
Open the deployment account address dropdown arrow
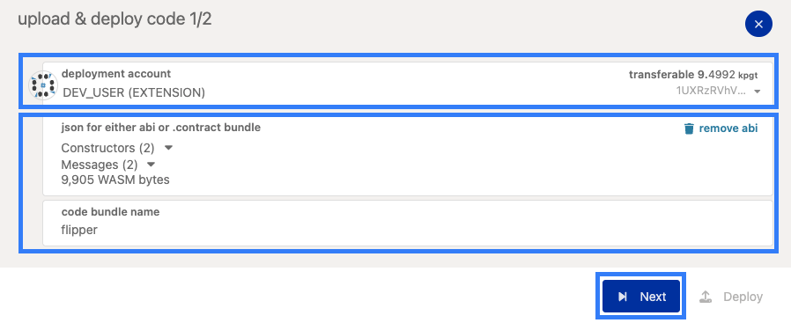757,92
